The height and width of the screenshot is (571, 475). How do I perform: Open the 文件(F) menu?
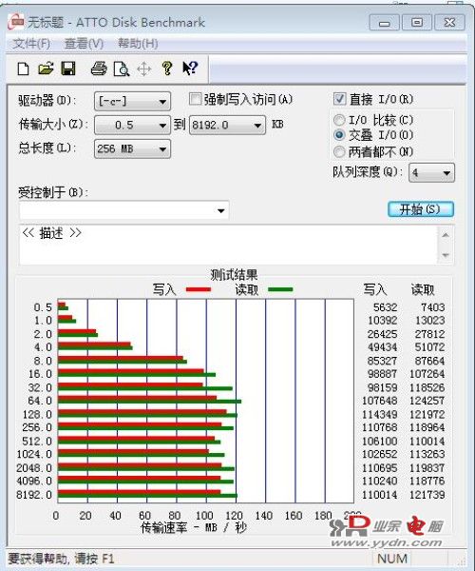pyautogui.click(x=31, y=44)
